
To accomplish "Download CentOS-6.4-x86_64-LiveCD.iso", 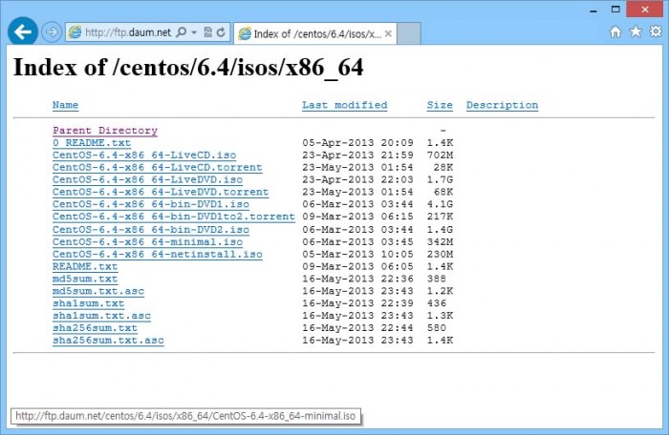I will pos(144,155).
